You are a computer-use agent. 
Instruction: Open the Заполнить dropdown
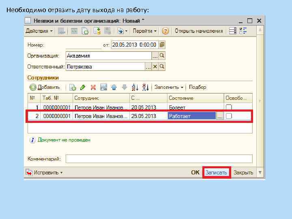pyautogui.click(x=169, y=87)
